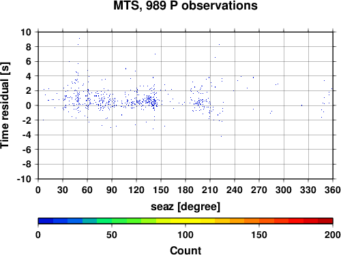Click the x-axis tick label "270"
This screenshot has width=341, height=255.
click(x=259, y=190)
